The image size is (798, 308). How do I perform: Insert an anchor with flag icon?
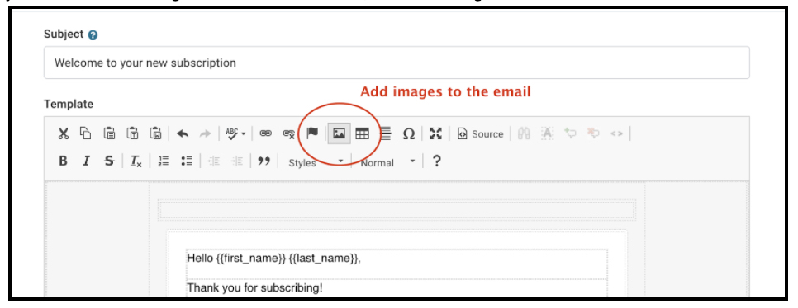pos(312,133)
